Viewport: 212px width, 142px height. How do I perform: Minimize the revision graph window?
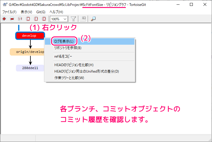(178, 5)
